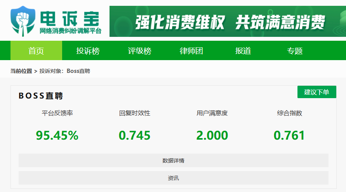Click the 0.745 value

134,135
